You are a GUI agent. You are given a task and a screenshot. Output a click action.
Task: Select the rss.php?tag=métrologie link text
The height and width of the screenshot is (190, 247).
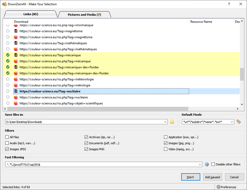[x=55, y=85]
